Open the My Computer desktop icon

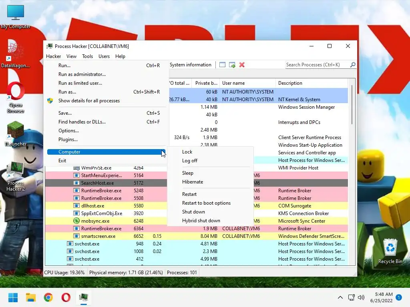click(x=16, y=16)
